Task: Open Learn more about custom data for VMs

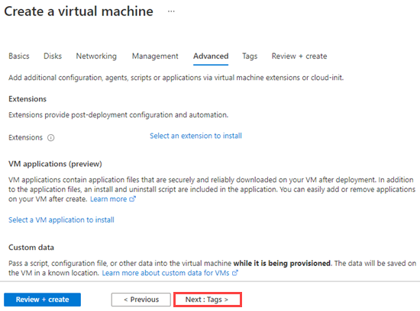Action: (166, 273)
